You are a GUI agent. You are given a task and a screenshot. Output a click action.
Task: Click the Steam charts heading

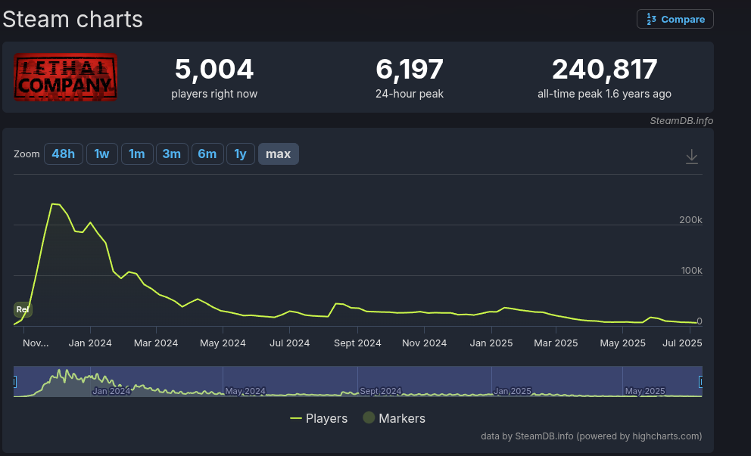pos(73,20)
